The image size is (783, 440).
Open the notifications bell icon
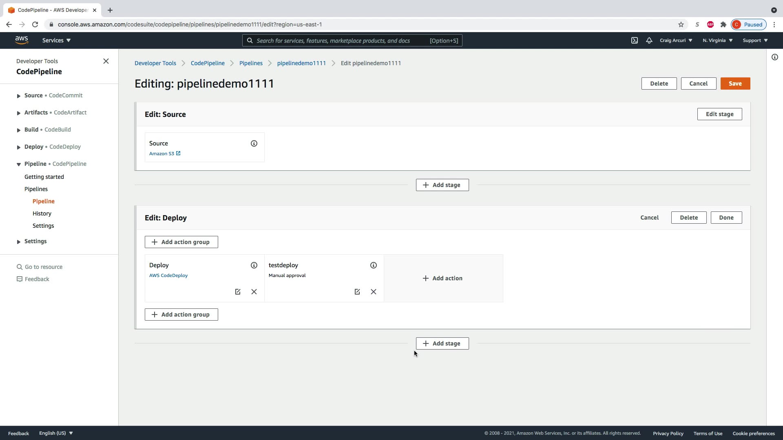[x=649, y=40]
